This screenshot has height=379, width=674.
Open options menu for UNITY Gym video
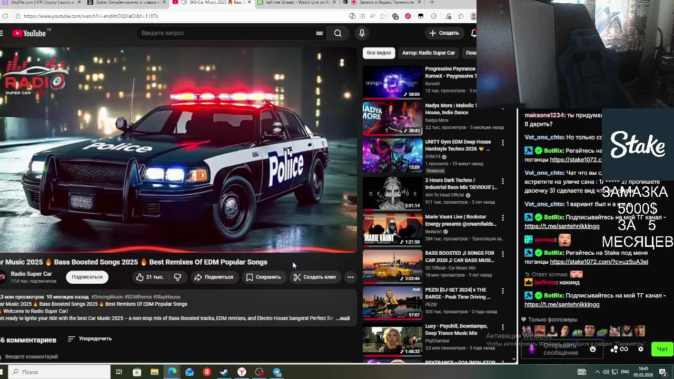click(503, 143)
